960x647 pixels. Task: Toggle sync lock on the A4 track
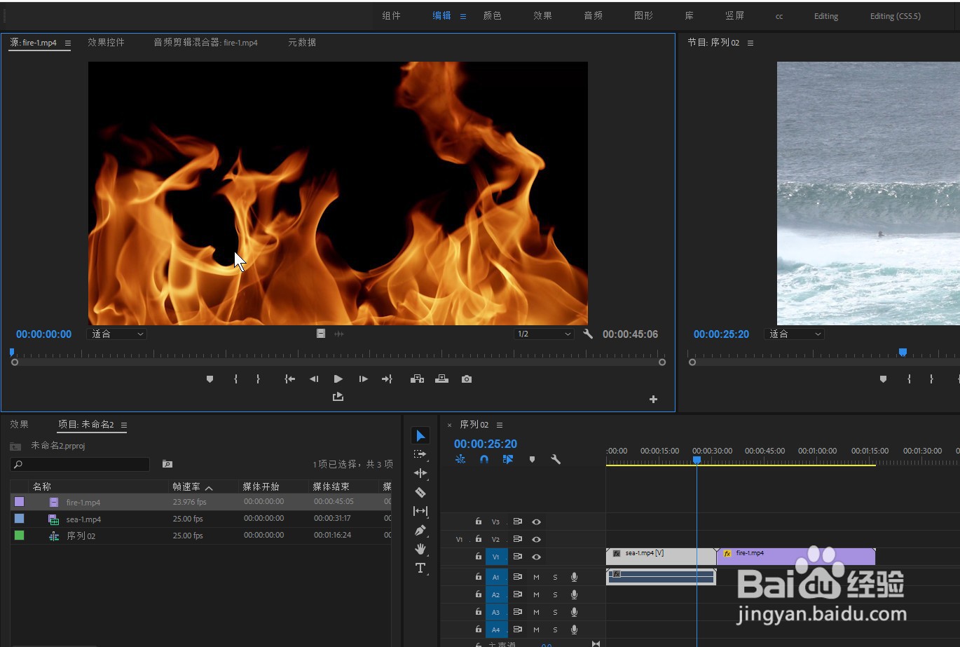pos(518,629)
